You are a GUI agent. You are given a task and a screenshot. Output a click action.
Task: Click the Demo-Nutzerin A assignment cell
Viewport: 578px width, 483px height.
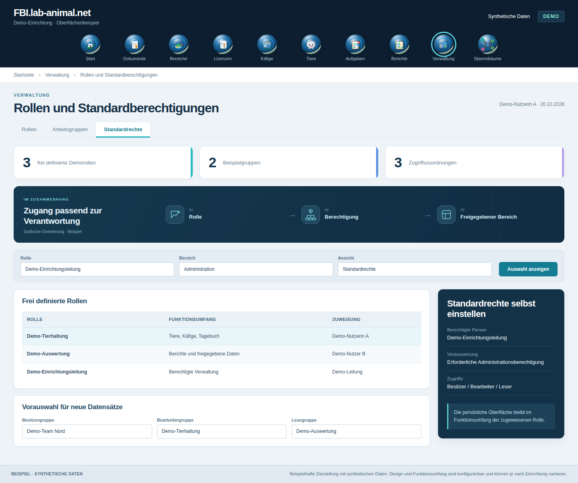tap(350, 336)
